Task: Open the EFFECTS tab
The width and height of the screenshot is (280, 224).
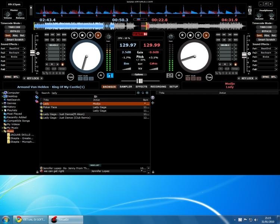Action: tap(141, 87)
